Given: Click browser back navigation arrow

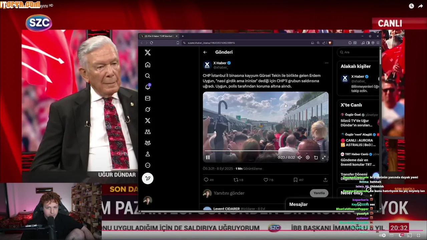Looking at the screenshot, I should pyautogui.click(x=141, y=43).
